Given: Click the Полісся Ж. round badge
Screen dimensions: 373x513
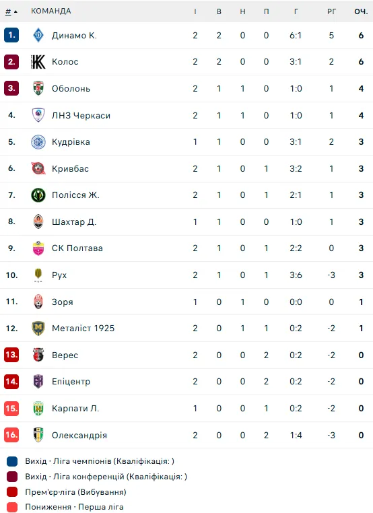Looking at the screenshot, I should [x=38, y=195].
